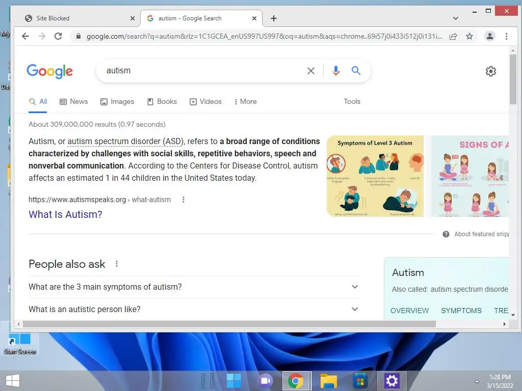The image size is (522, 391).
Task: Open the Windows Start button
Action: pos(13,381)
